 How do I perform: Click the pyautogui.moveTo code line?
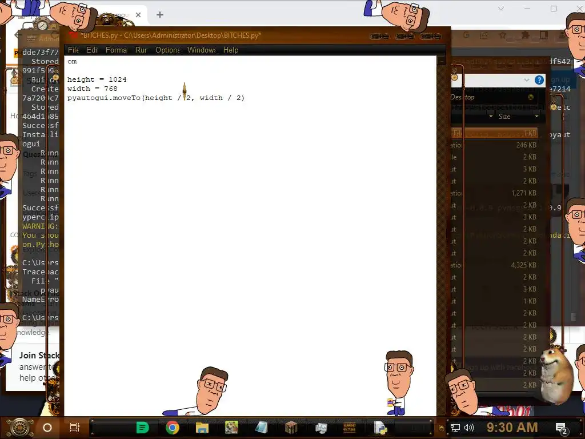155,98
